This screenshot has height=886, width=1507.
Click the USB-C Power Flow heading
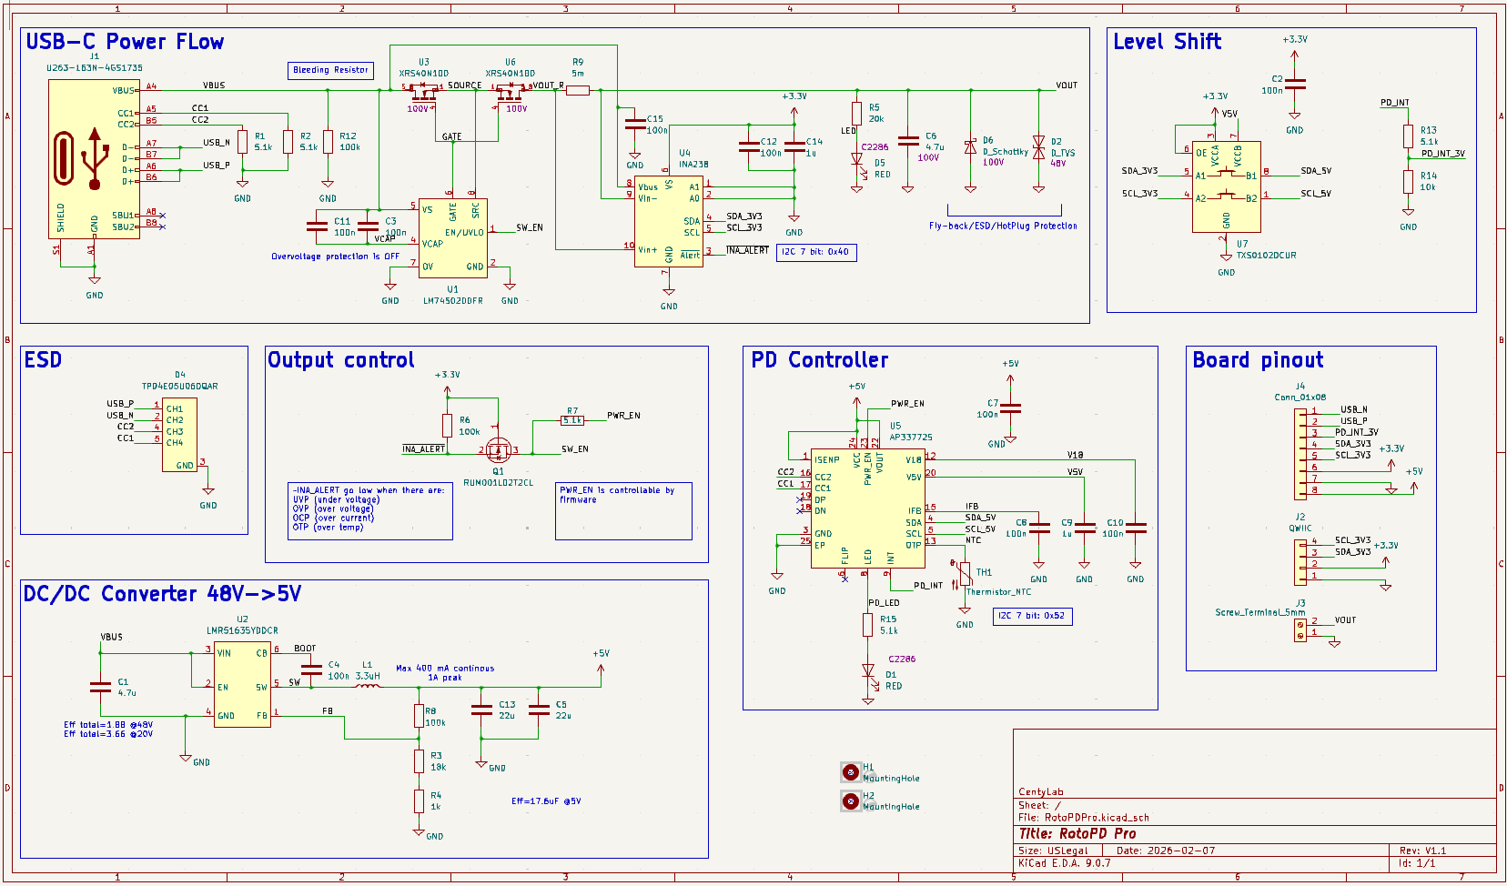point(125,42)
